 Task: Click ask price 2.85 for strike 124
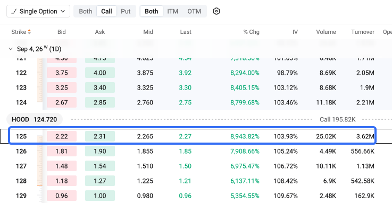point(100,102)
